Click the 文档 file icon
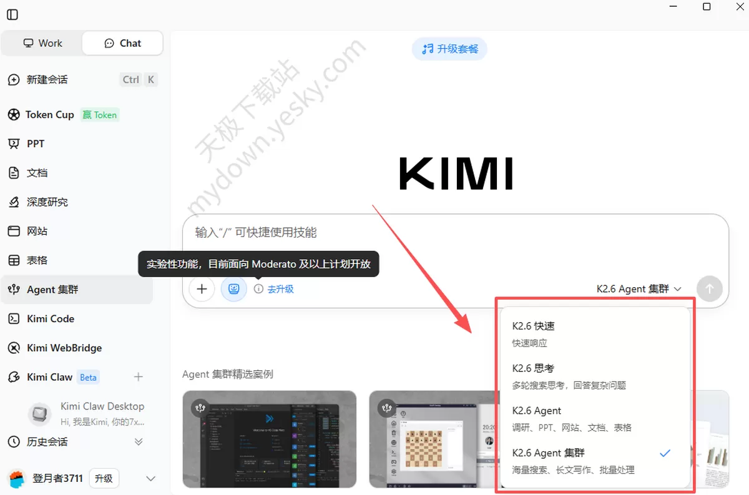 [14, 173]
